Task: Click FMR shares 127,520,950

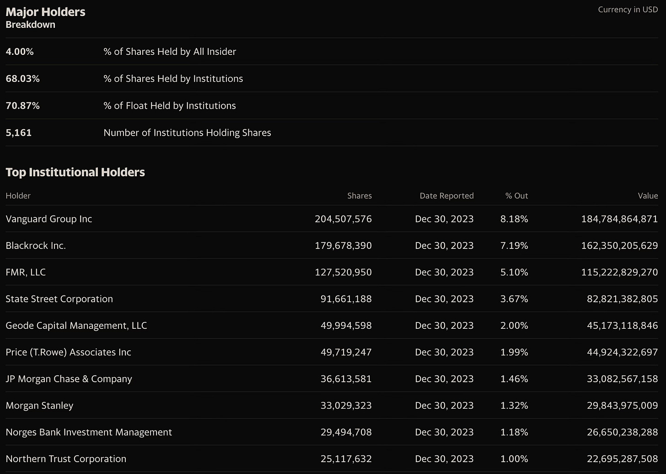Action: 343,272
